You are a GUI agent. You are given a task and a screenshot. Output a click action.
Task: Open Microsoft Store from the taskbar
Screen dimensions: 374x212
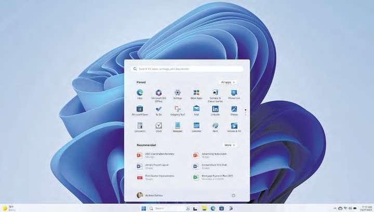(x=222, y=208)
